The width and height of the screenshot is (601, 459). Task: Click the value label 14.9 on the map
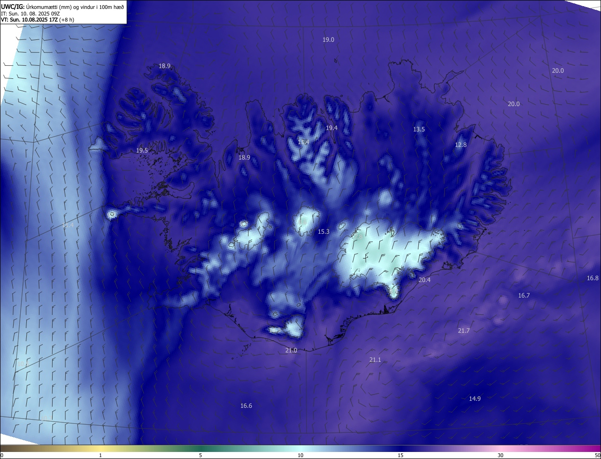coord(475,398)
